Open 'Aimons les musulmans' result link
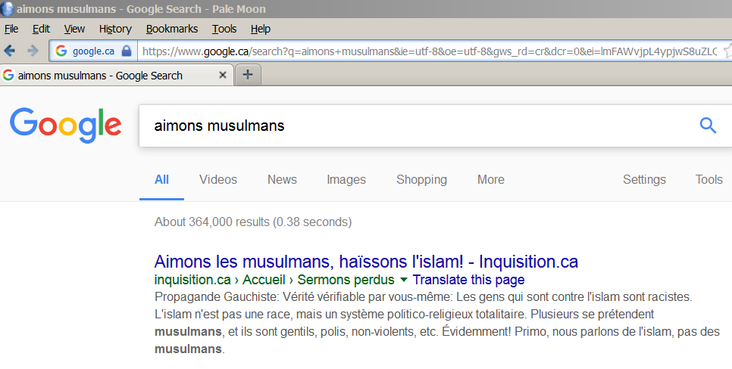The height and width of the screenshot is (369, 732). point(366,262)
